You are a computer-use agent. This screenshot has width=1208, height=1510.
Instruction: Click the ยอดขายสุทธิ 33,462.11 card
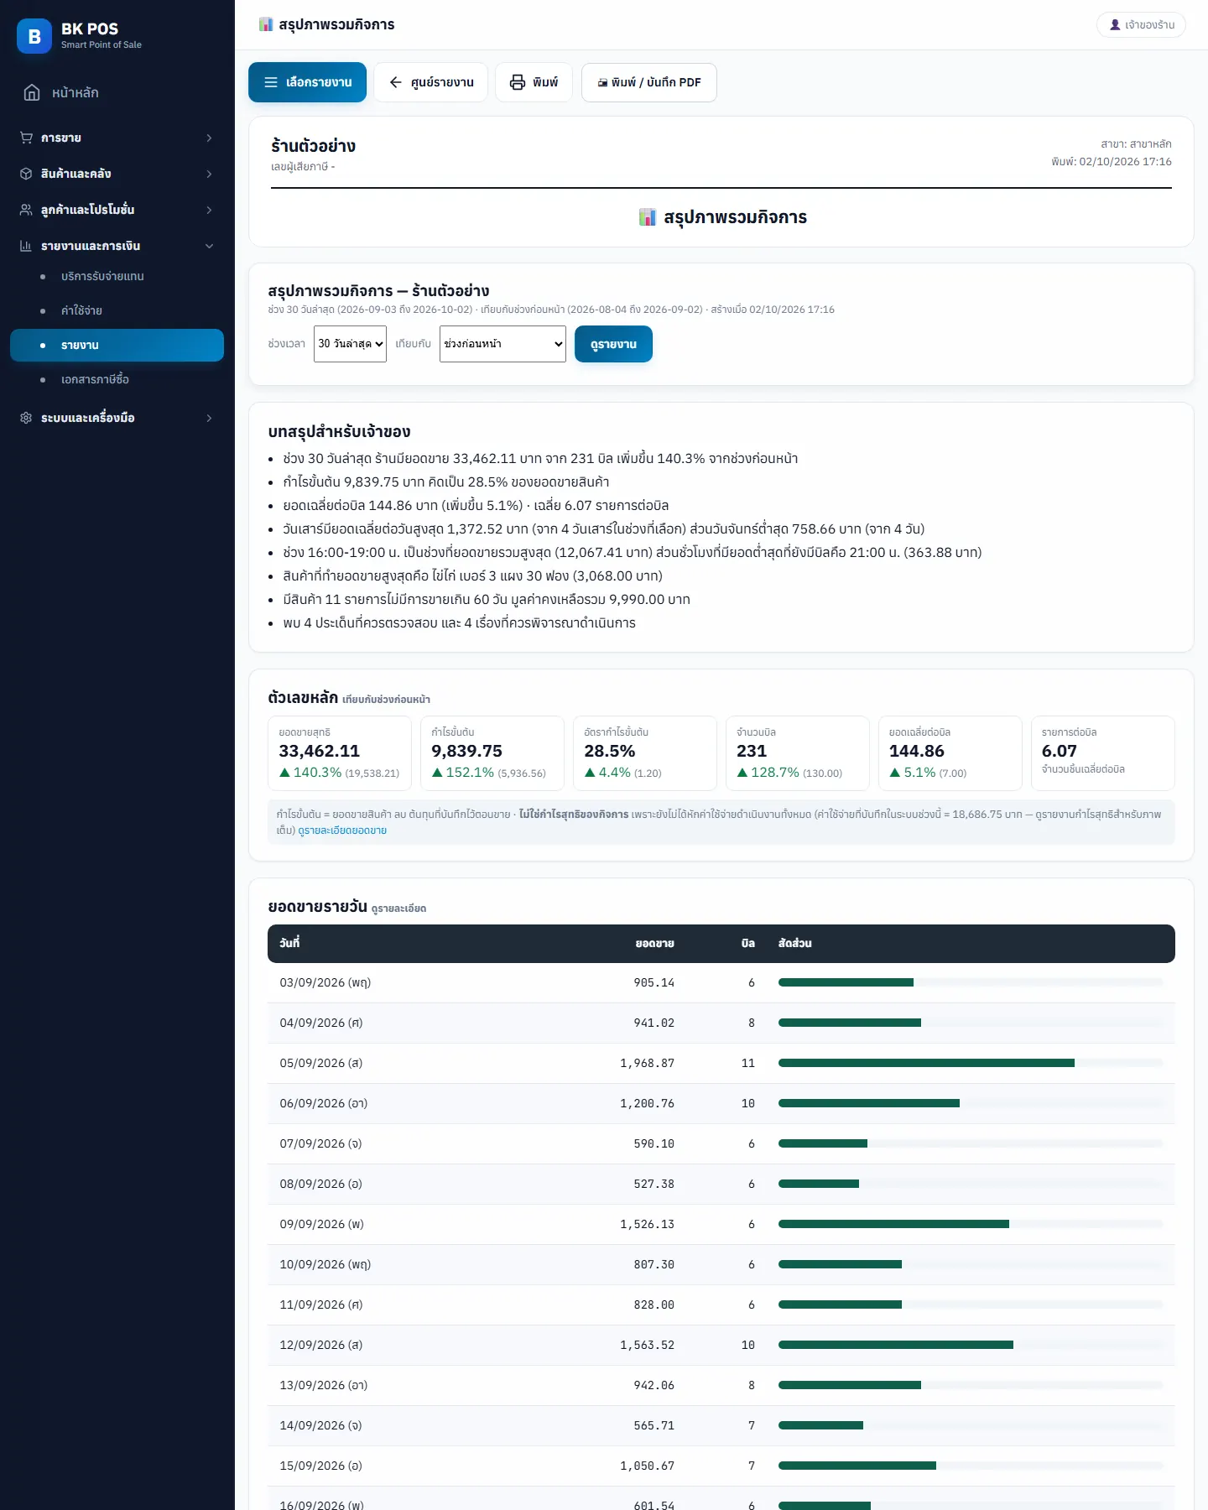coord(340,753)
